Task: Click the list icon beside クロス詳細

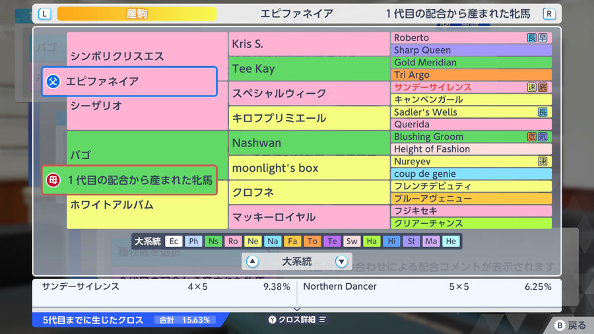Action: (322, 319)
